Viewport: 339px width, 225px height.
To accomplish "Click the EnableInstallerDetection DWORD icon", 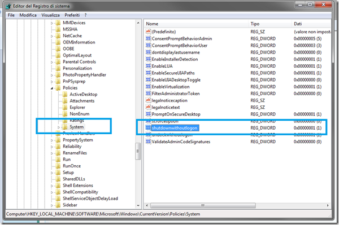I will point(148,59).
